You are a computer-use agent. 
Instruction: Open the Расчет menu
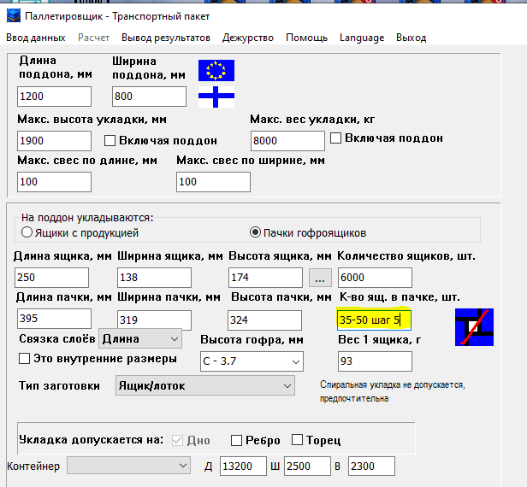click(x=93, y=38)
